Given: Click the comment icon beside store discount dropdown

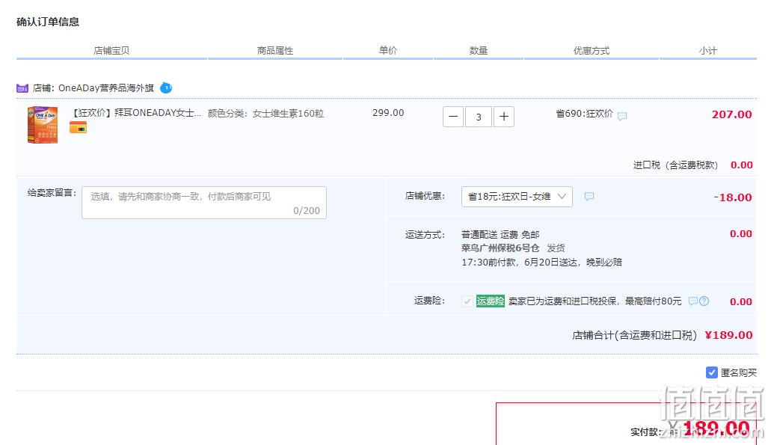Looking at the screenshot, I should [x=589, y=196].
